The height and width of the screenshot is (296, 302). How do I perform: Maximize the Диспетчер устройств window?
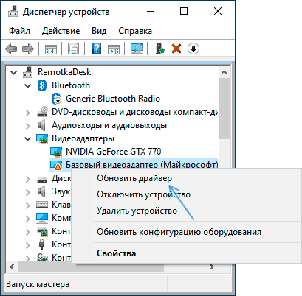[184, 11]
